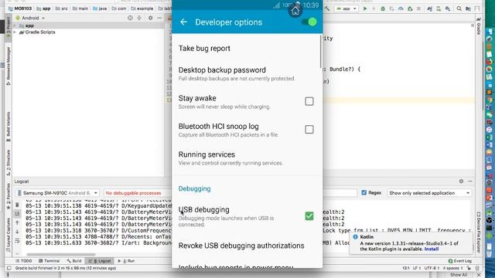495x278 pixels.
Task: Click the Make Project hammer icon
Action: point(326,8)
